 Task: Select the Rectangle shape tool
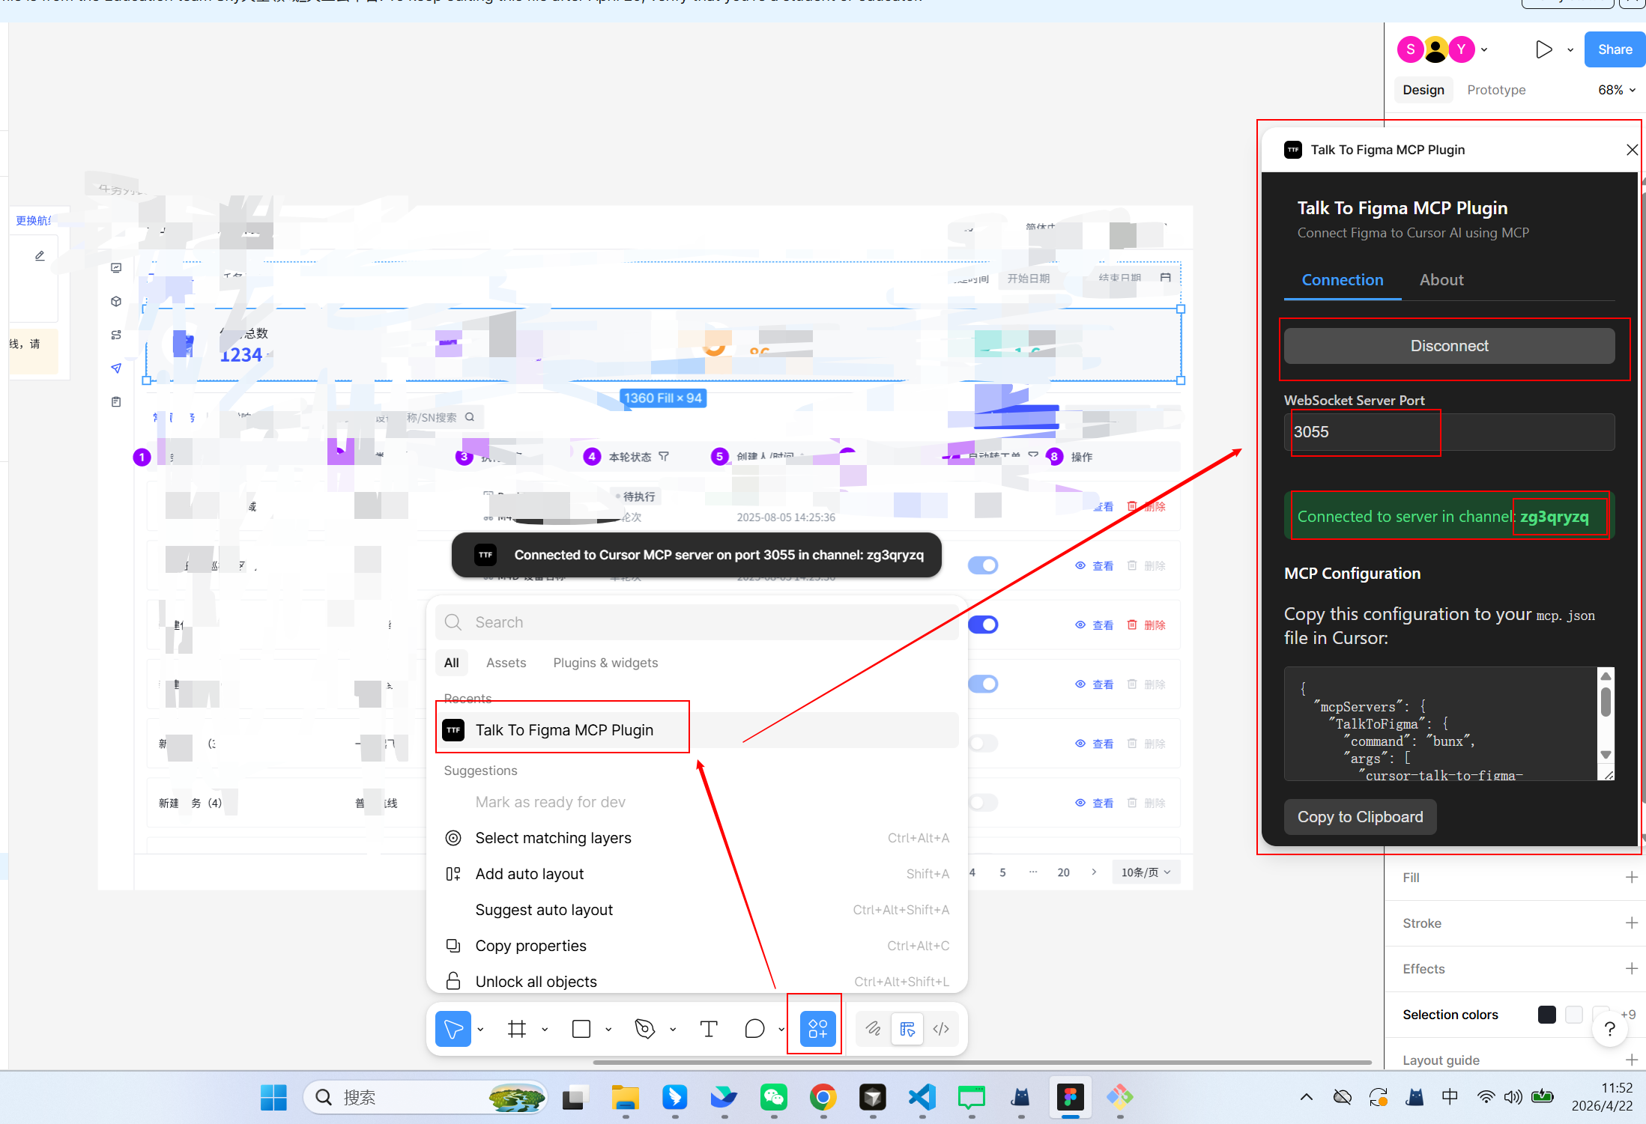581,1029
